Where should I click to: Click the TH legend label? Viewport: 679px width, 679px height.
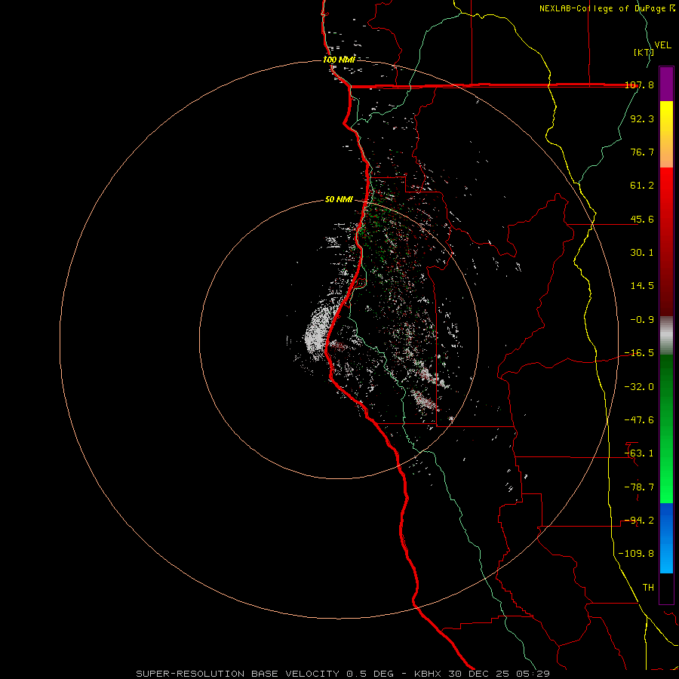[648, 588]
